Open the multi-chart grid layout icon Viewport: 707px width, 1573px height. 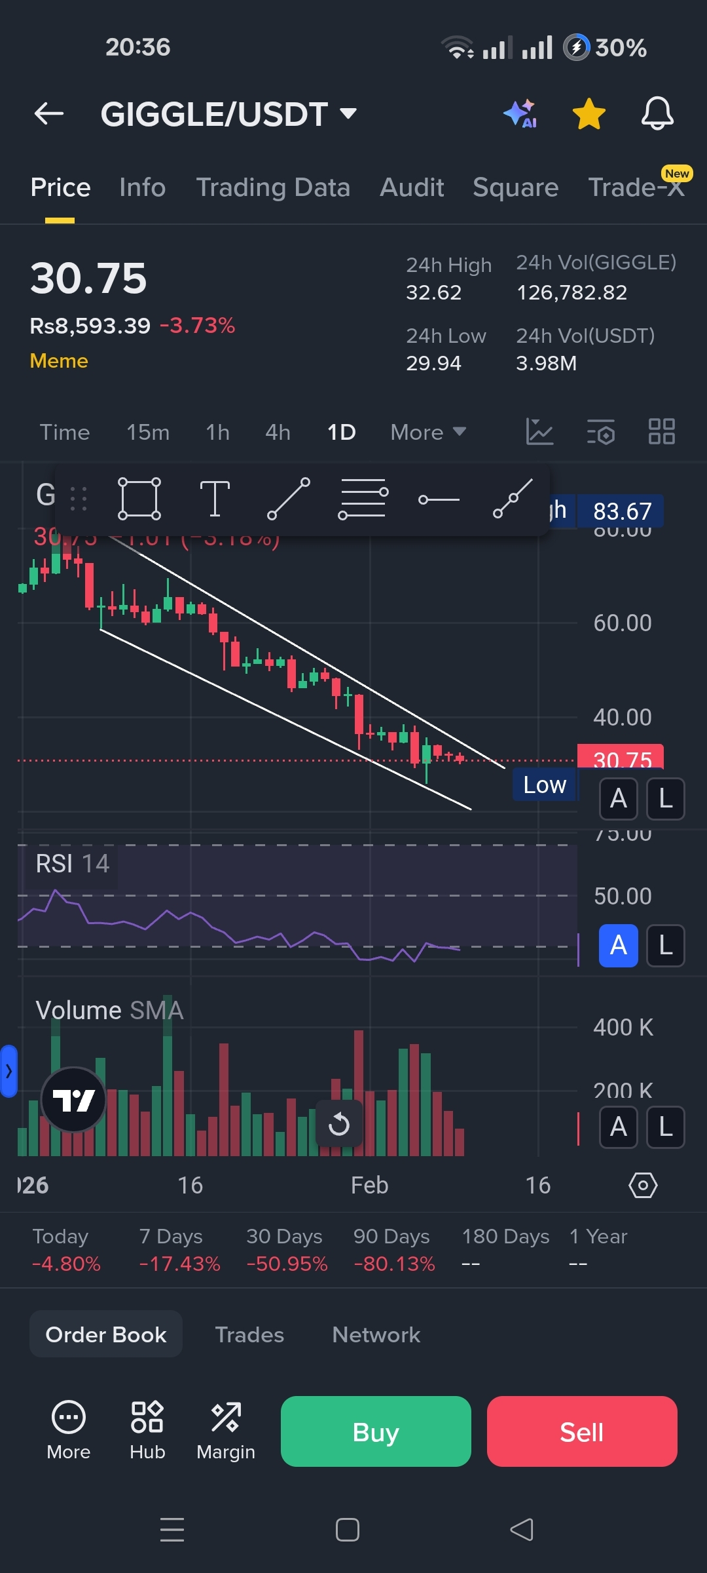[661, 432]
